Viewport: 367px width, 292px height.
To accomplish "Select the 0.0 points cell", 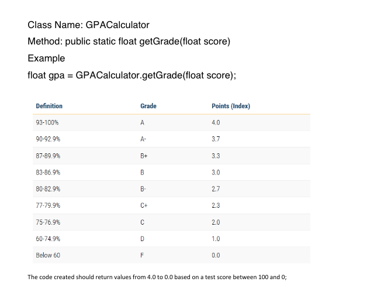I will pyautogui.click(x=216, y=255).
